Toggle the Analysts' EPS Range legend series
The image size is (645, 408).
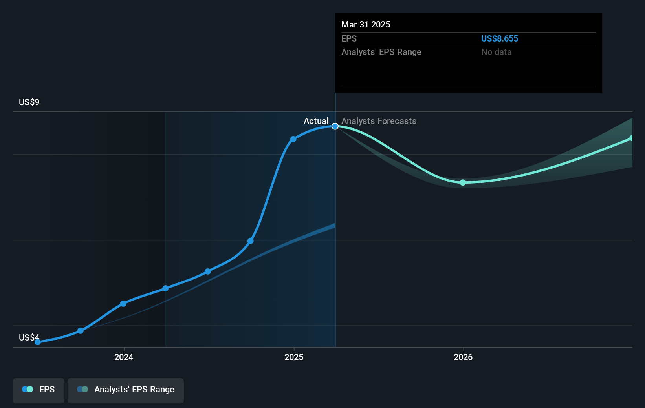pyautogui.click(x=126, y=390)
